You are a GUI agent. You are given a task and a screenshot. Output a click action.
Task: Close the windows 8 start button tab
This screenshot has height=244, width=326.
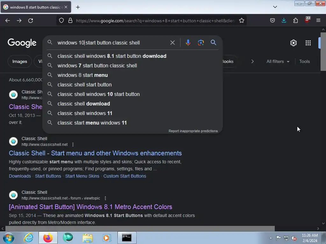point(66,7)
